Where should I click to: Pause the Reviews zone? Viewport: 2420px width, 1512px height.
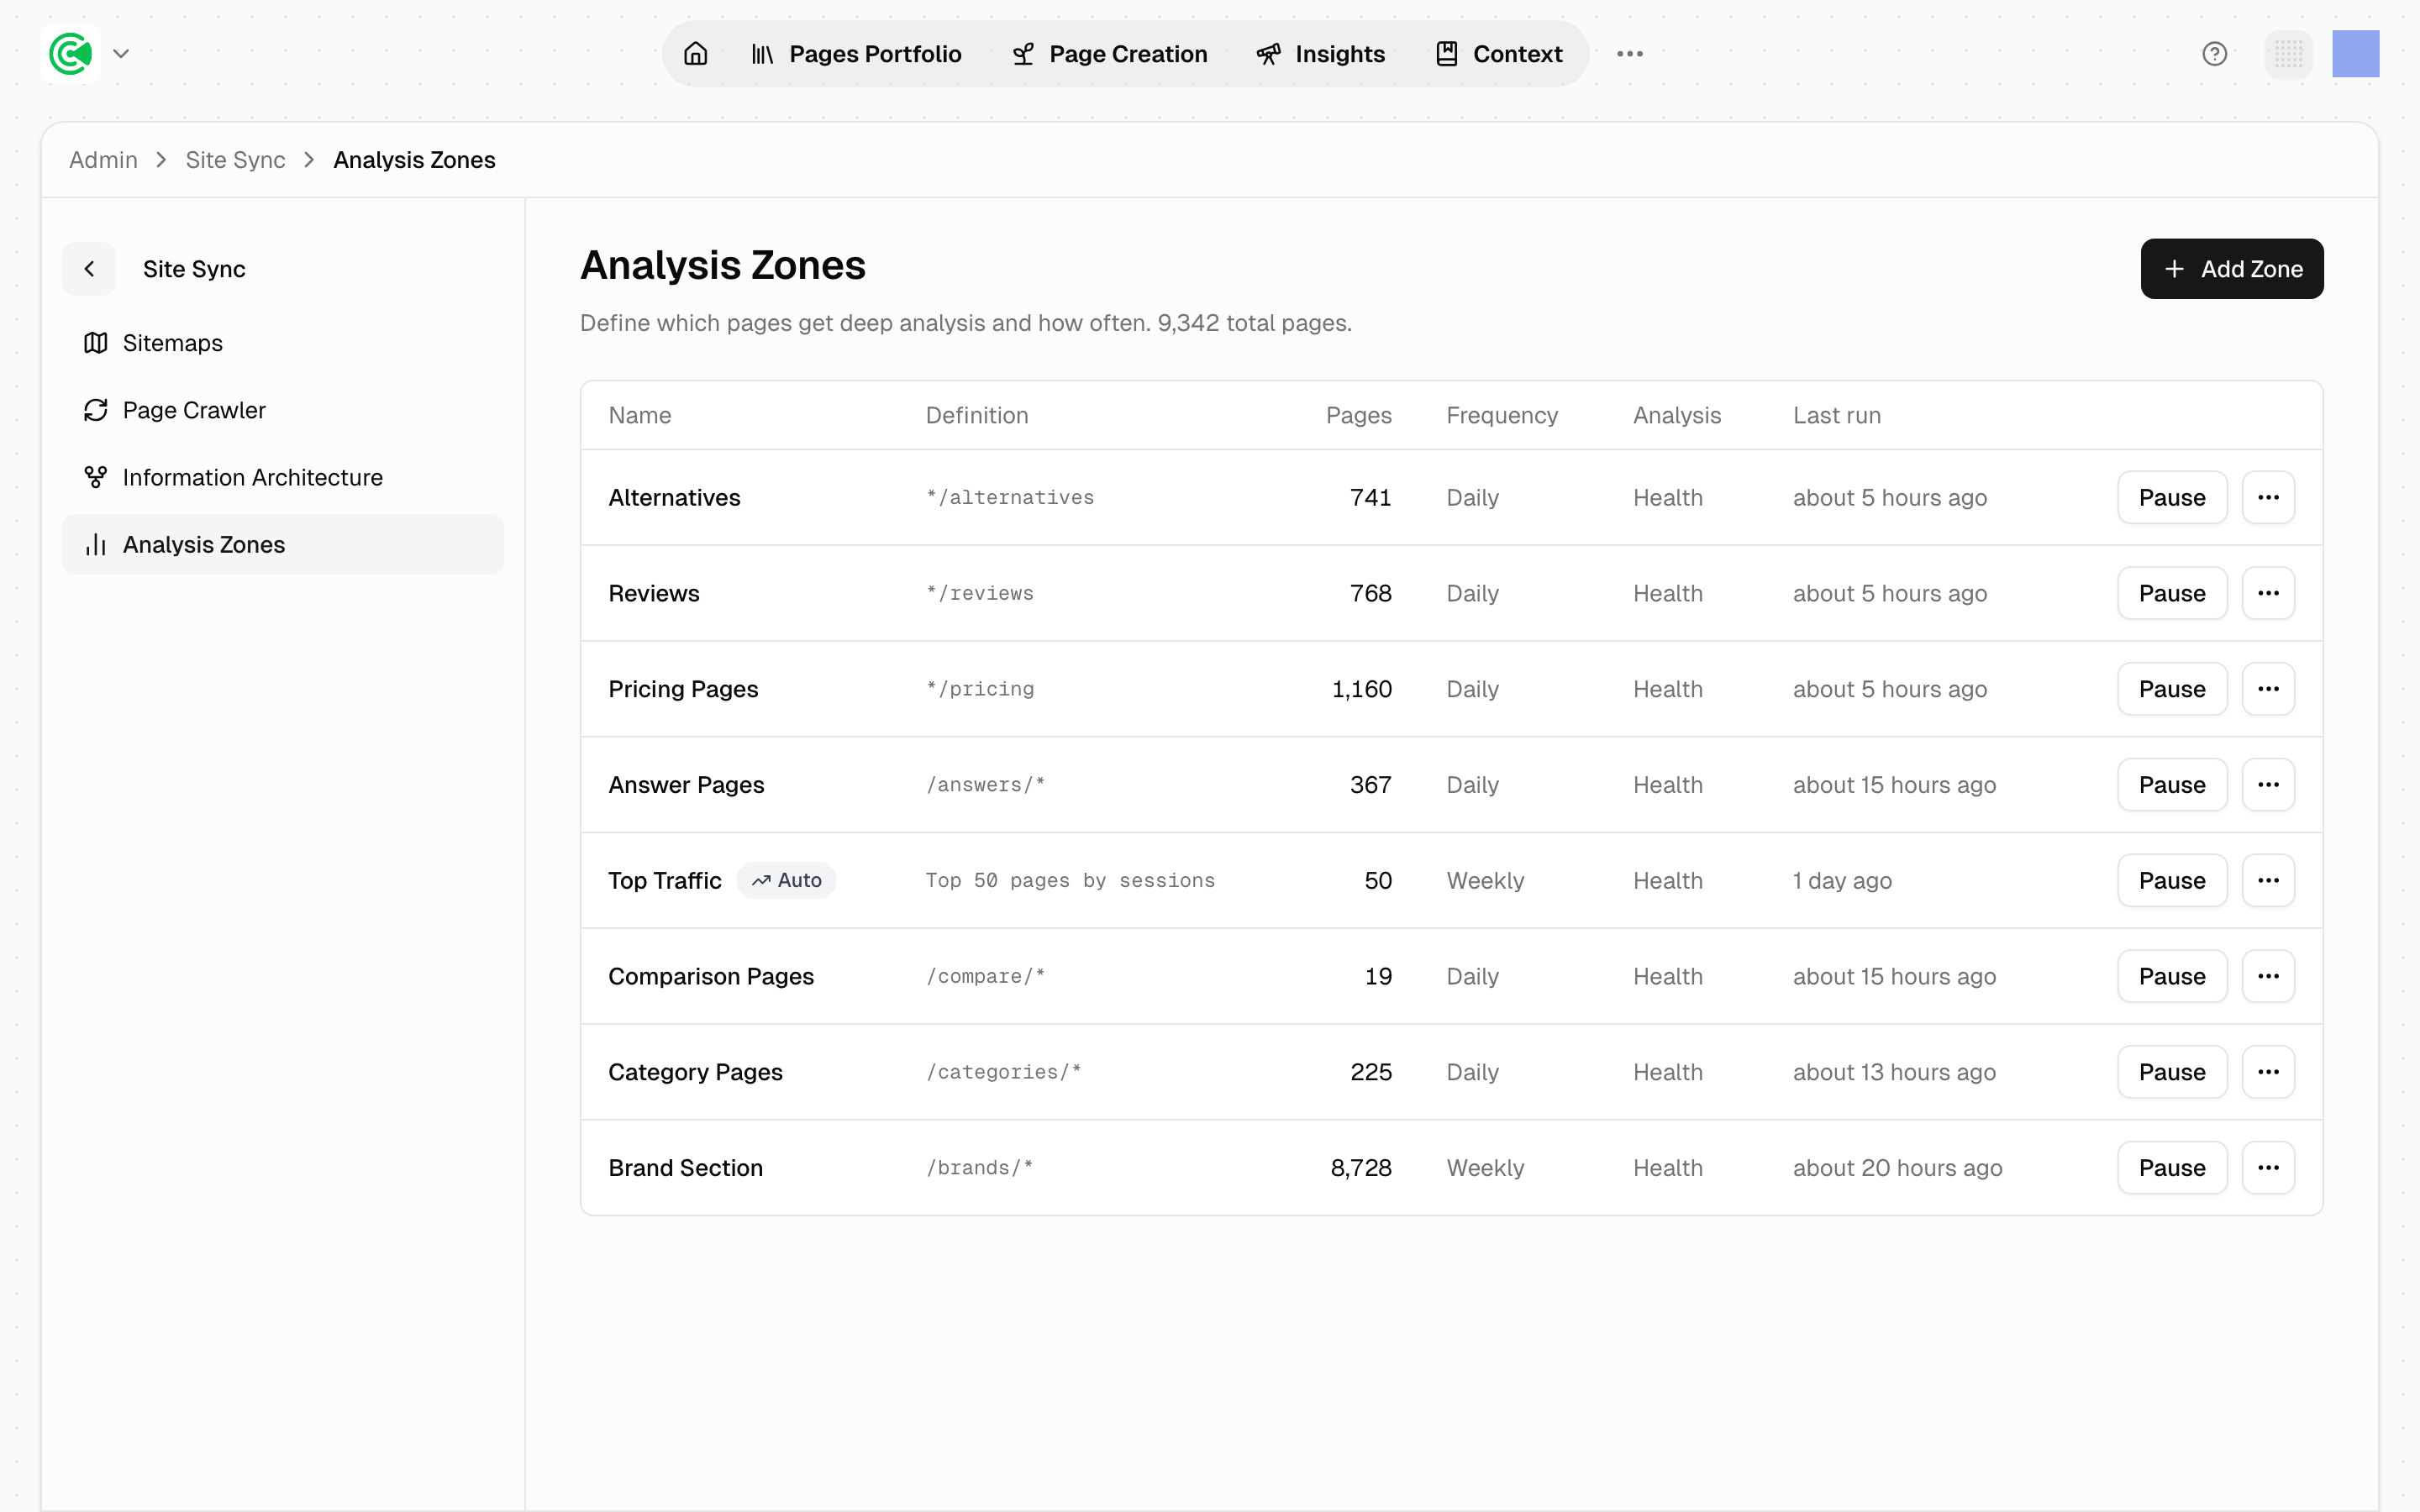[2172, 593]
